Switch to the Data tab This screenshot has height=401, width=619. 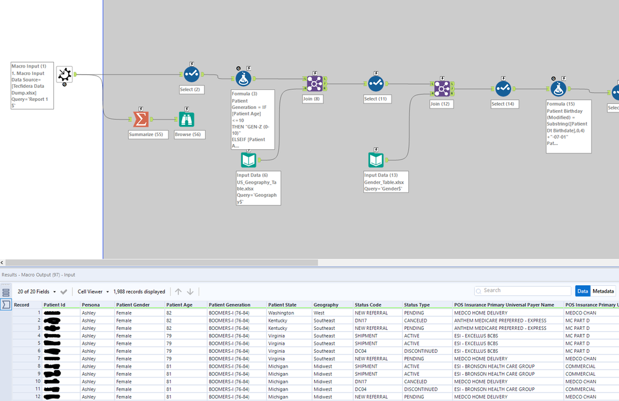tap(583, 290)
